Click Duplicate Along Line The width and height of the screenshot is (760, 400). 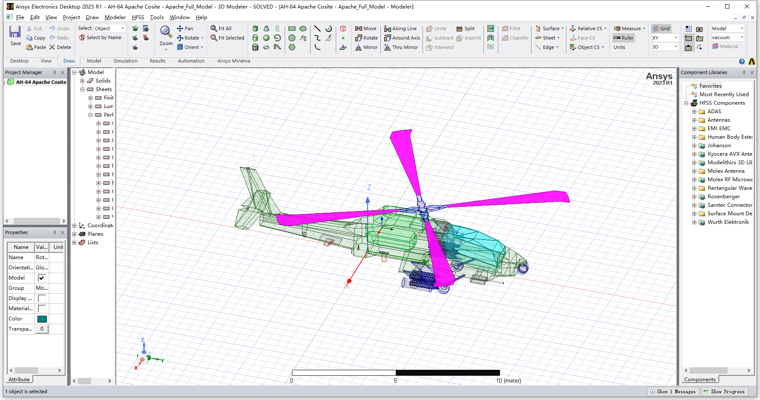400,29
